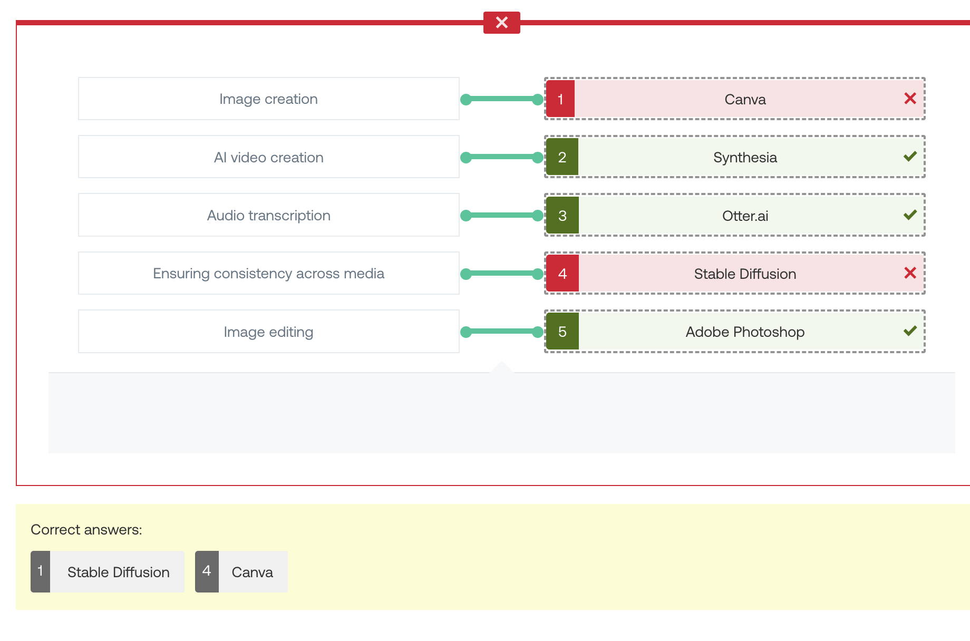Viewport: 970px width, 641px height.
Task: Click the green number 3 badge next to Otter.ai
Action: click(562, 215)
